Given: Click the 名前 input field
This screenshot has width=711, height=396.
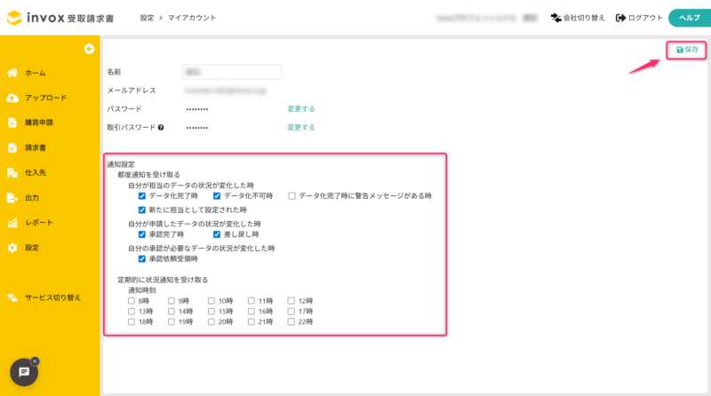Looking at the screenshot, I should pos(232,72).
